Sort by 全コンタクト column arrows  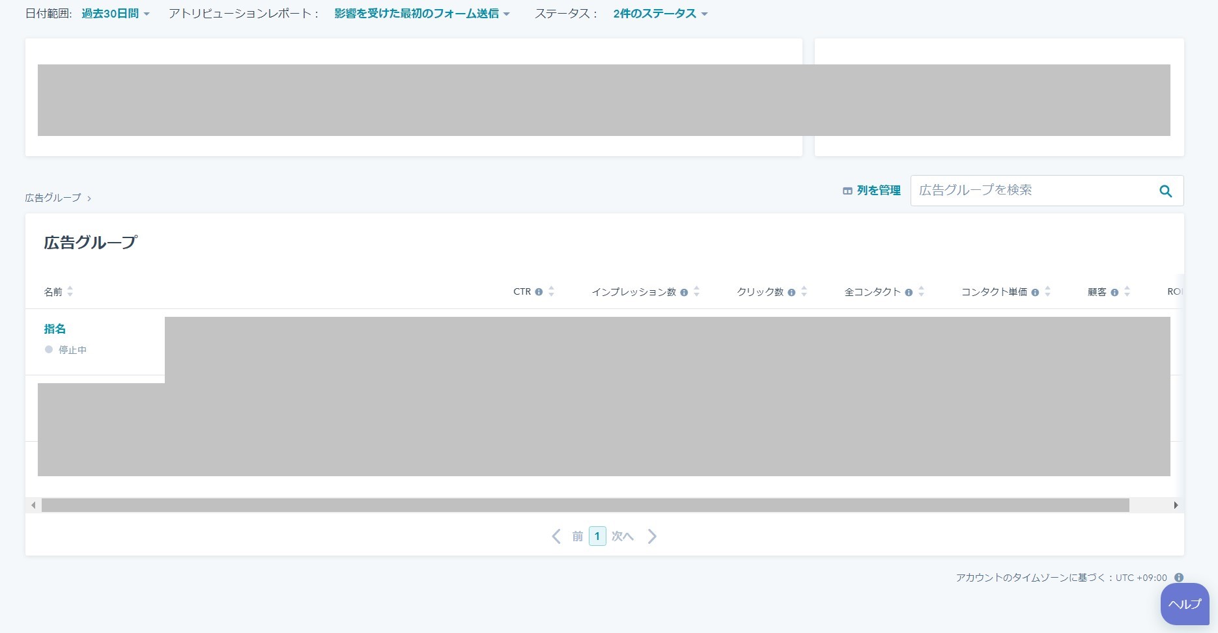tap(921, 292)
